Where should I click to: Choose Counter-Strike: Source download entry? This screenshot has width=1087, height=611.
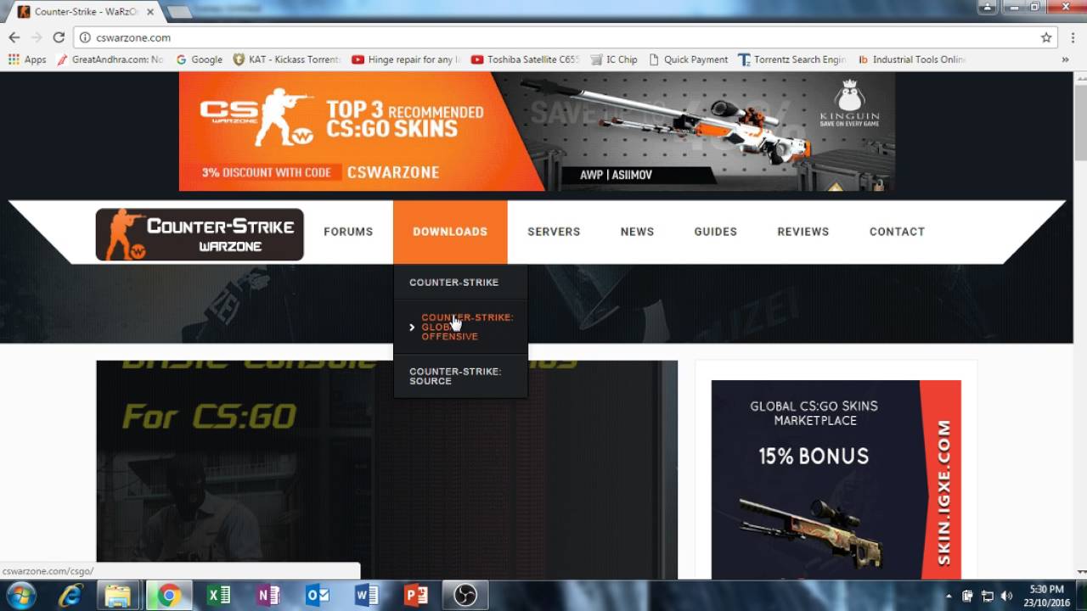(x=460, y=376)
